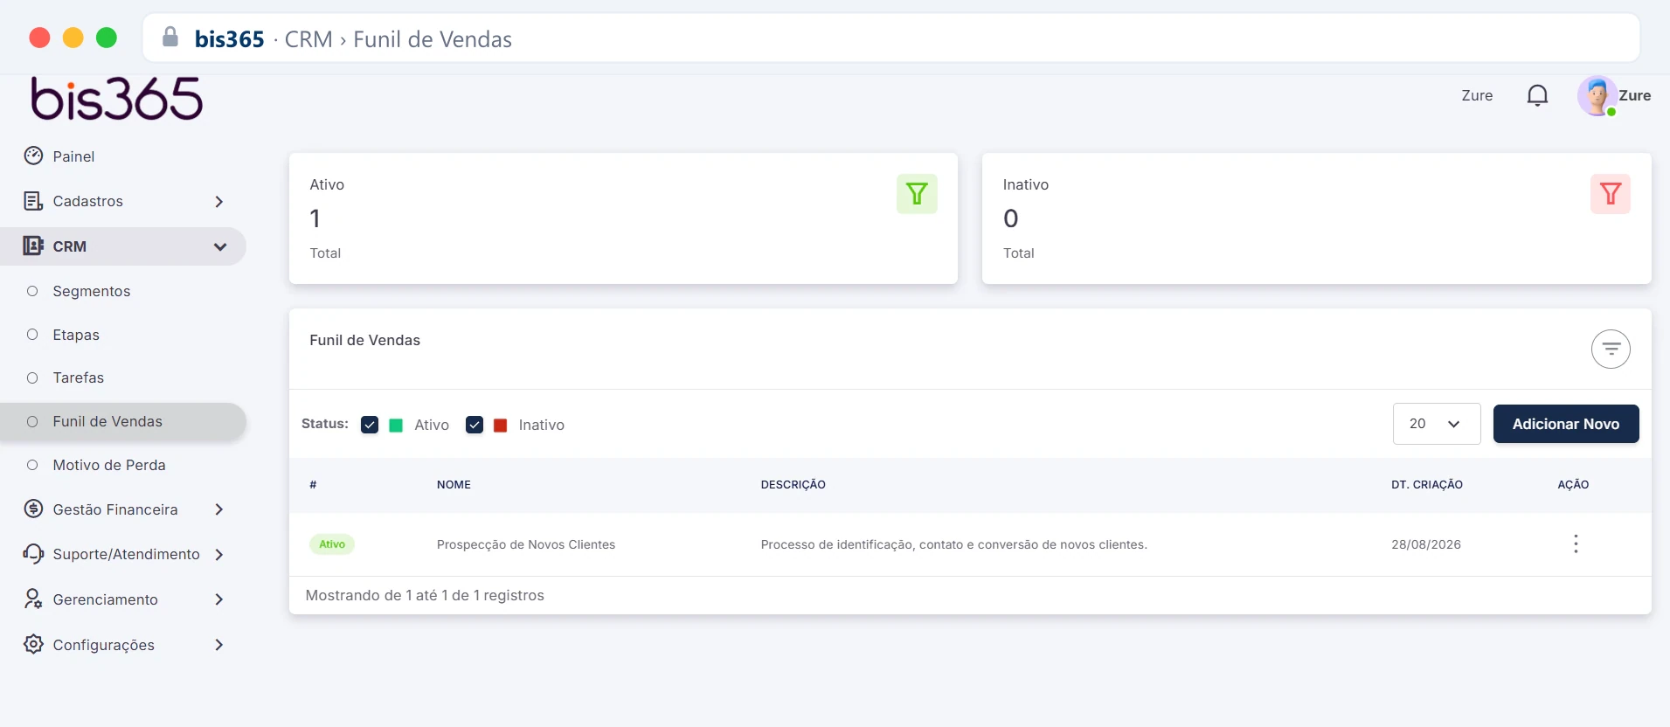
Task: Click the red Inativo color square
Action: [501, 425]
